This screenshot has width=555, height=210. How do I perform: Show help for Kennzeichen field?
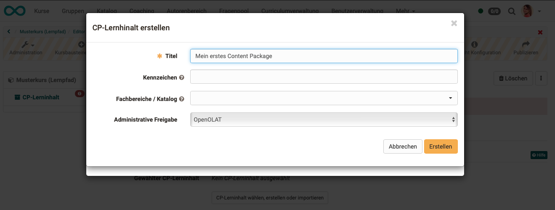tap(182, 77)
